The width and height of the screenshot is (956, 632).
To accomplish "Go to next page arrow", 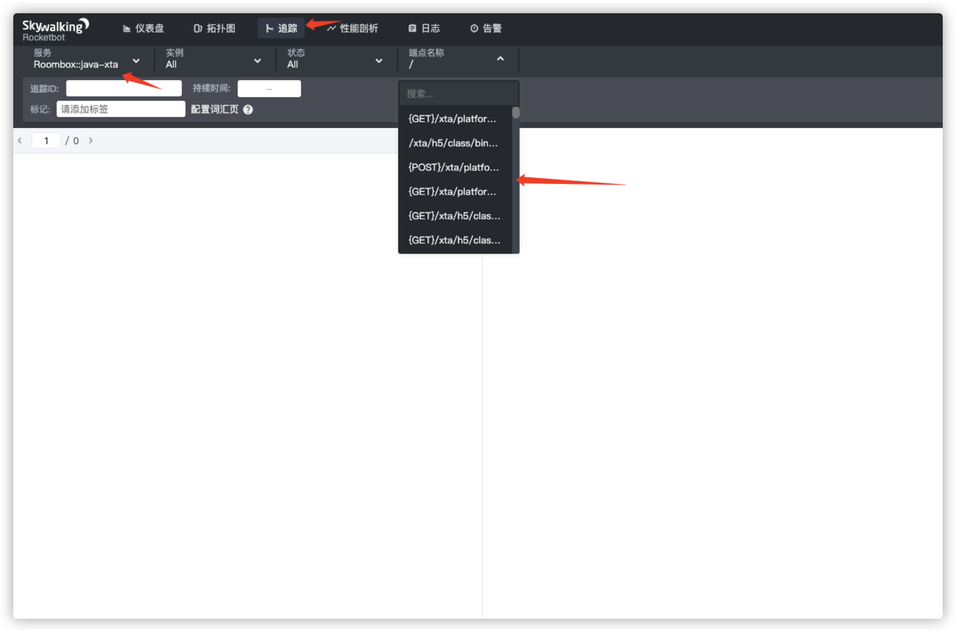I will [91, 140].
